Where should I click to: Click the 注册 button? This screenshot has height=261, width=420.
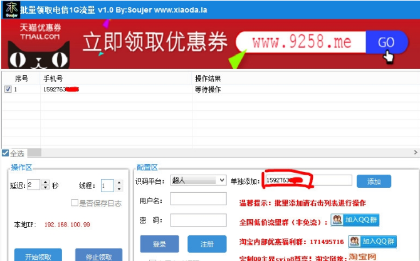207,243
